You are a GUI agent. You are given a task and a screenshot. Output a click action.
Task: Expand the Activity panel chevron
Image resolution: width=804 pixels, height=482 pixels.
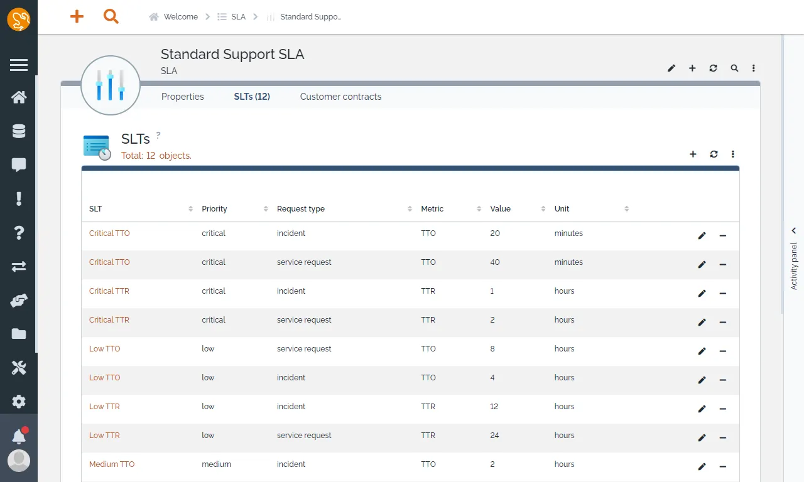(x=794, y=231)
